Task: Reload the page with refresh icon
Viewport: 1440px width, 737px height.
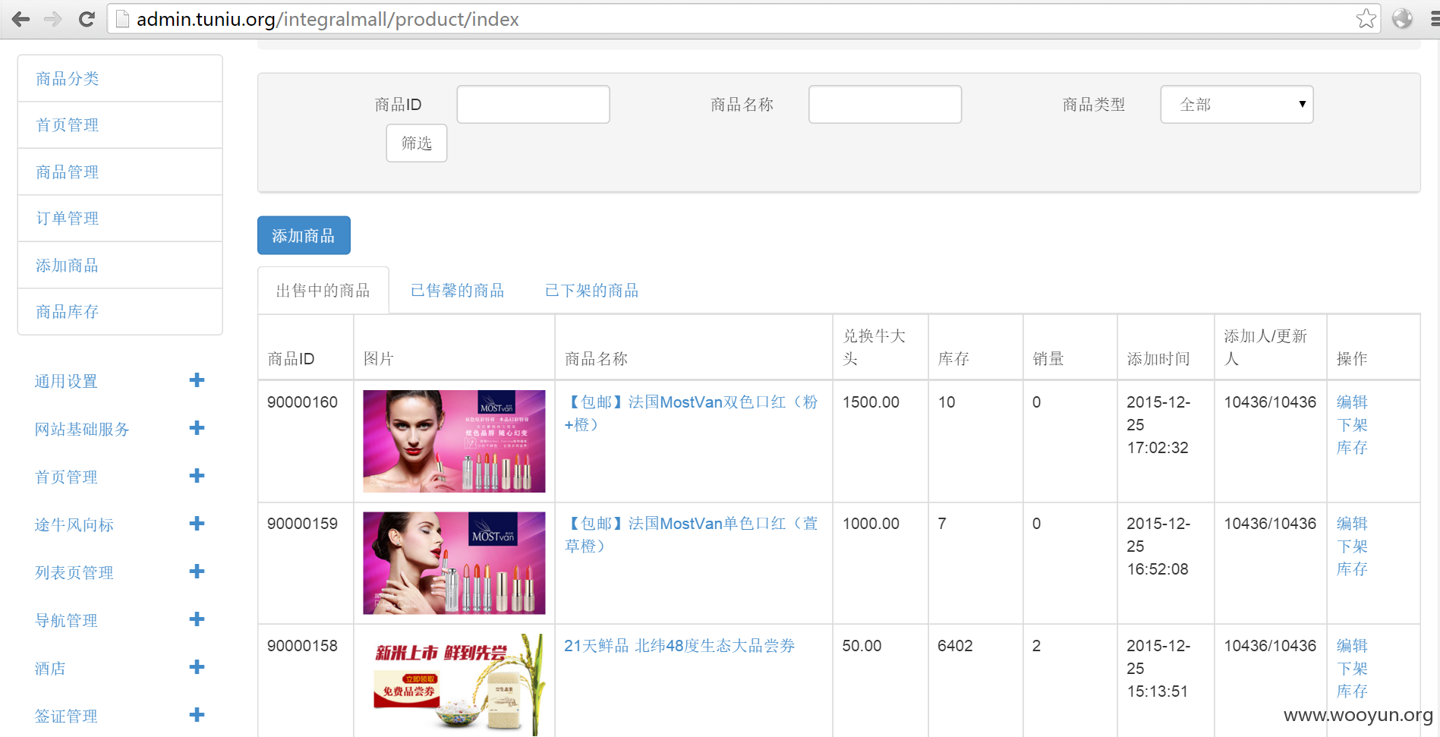Action: 87,19
